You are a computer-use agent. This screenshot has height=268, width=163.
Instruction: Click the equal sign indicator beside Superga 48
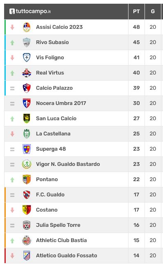coord(12,149)
